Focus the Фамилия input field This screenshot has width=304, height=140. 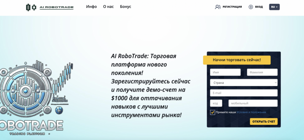[262, 72]
